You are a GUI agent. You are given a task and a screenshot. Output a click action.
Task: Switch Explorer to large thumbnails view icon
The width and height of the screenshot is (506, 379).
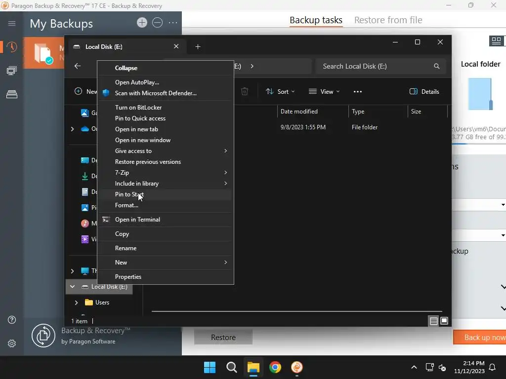tap(444, 321)
